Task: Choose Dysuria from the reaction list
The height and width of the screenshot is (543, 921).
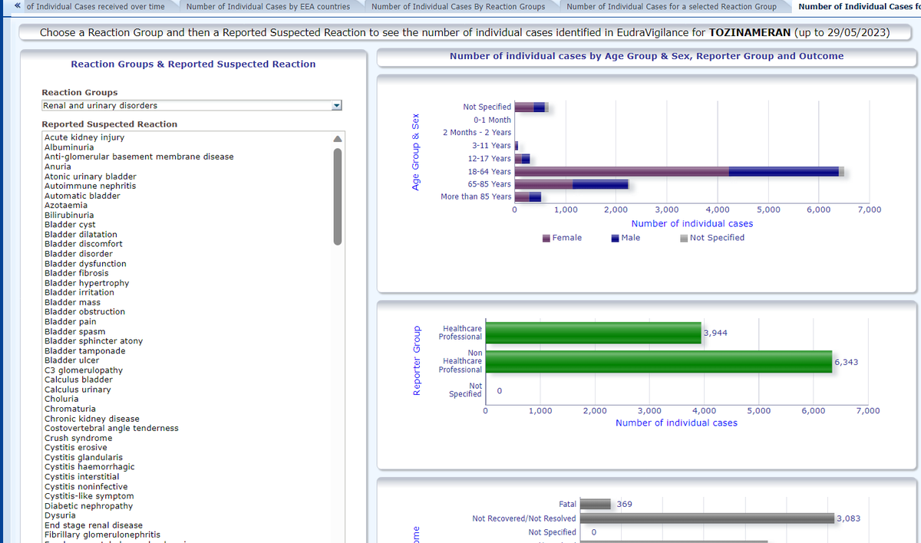Action: pyautogui.click(x=61, y=515)
